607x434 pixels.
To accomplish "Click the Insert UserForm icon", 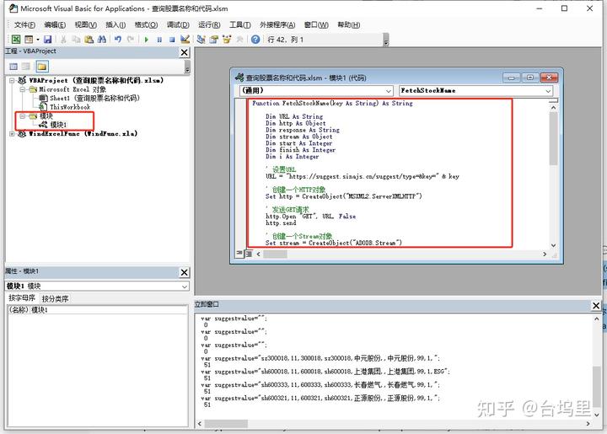I will point(29,39).
